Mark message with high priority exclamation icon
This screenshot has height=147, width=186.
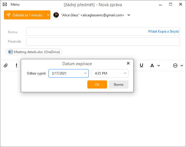pyautogui.click(x=17, y=65)
